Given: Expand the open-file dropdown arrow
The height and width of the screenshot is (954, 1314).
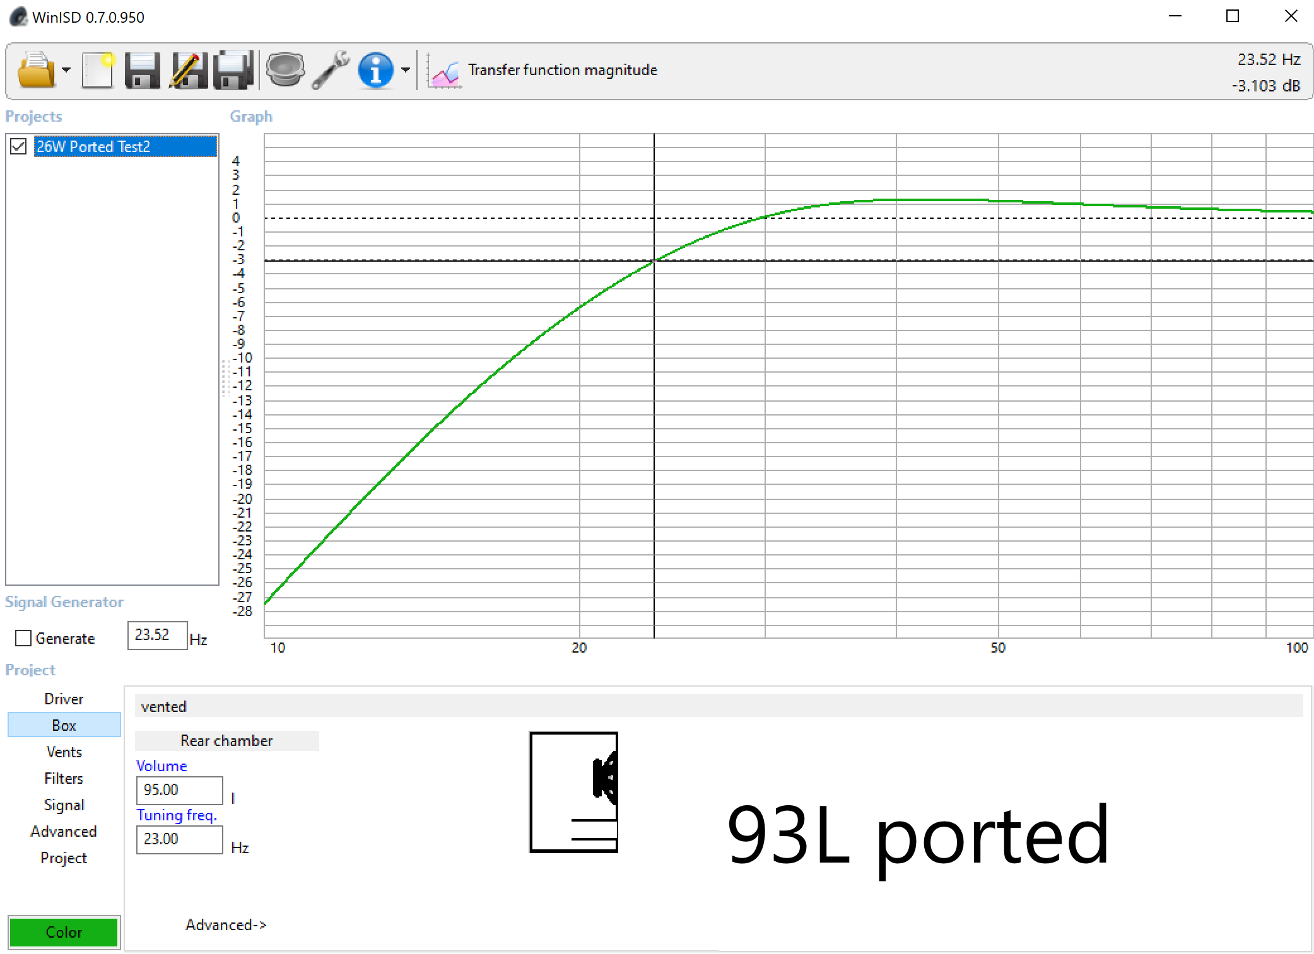Looking at the screenshot, I should pyautogui.click(x=66, y=70).
